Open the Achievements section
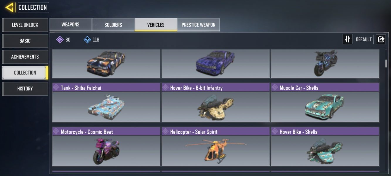The height and width of the screenshot is (176, 391). 25,57
